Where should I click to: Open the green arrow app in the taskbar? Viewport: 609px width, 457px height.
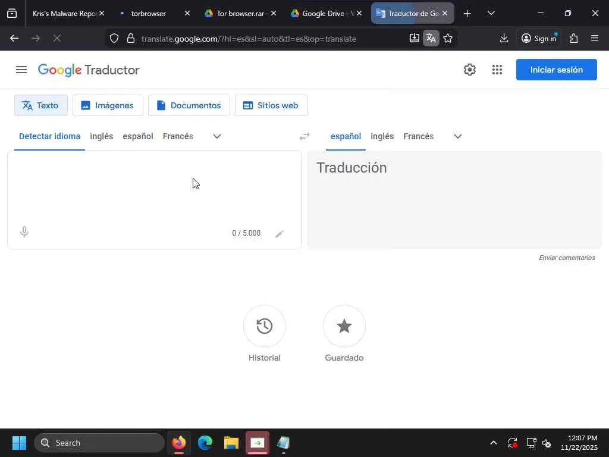[x=257, y=443]
